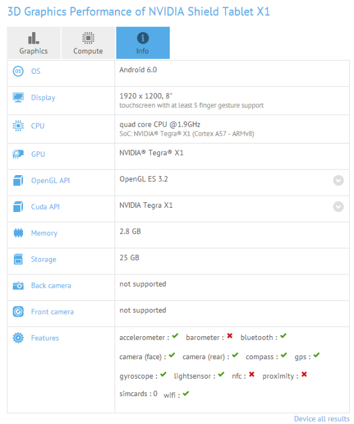This screenshot has height=424, width=354.
Task: Click the Display label
Action: (x=43, y=98)
